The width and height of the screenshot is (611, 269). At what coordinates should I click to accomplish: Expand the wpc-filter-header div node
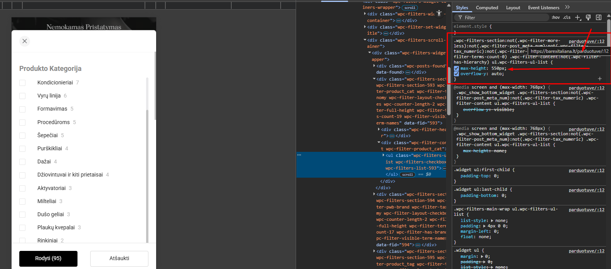tap(379, 129)
